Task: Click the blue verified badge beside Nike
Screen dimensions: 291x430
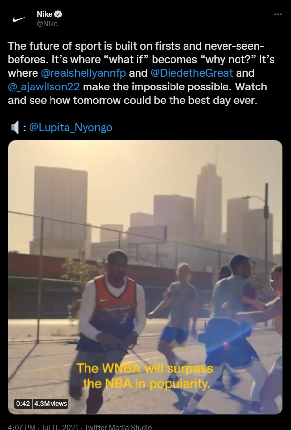Action: [x=58, y=14]
